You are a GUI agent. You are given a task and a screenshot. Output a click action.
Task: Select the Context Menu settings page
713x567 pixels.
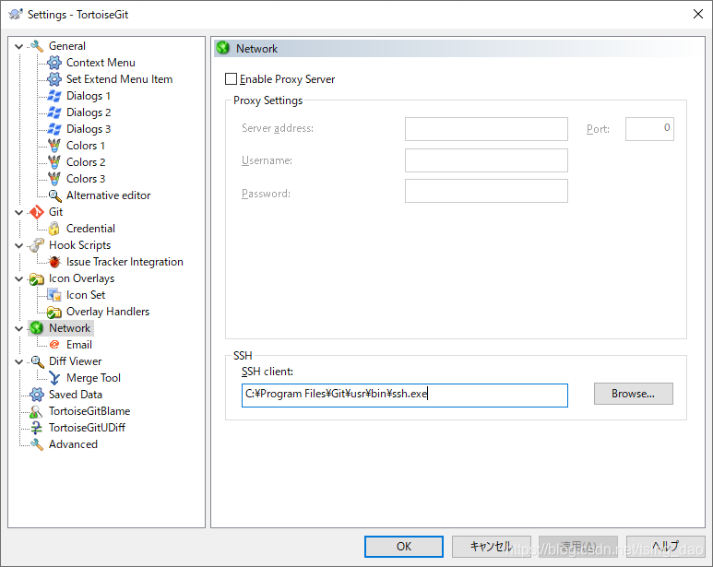[x=101, y=63]
